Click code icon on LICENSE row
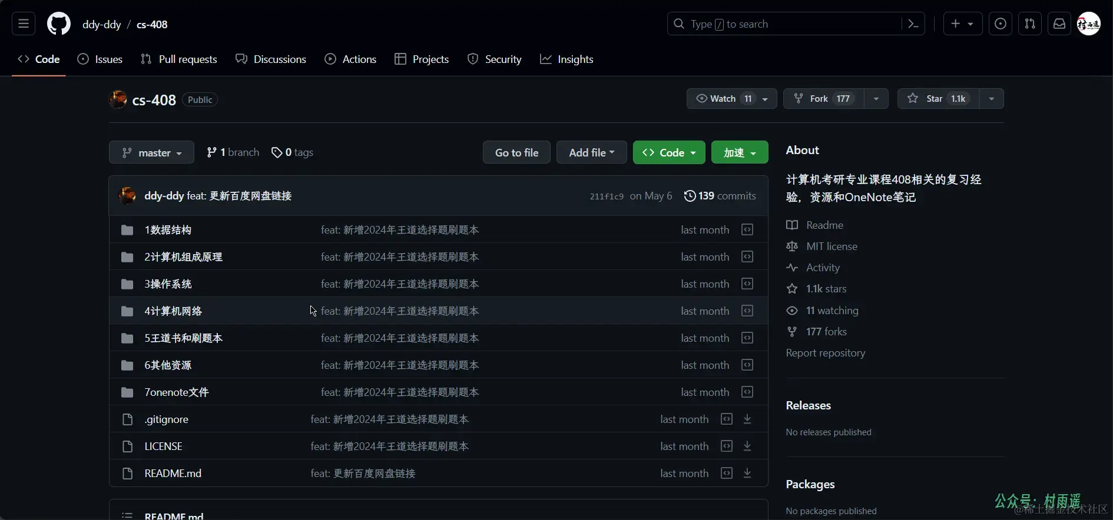 click(727, 446)
